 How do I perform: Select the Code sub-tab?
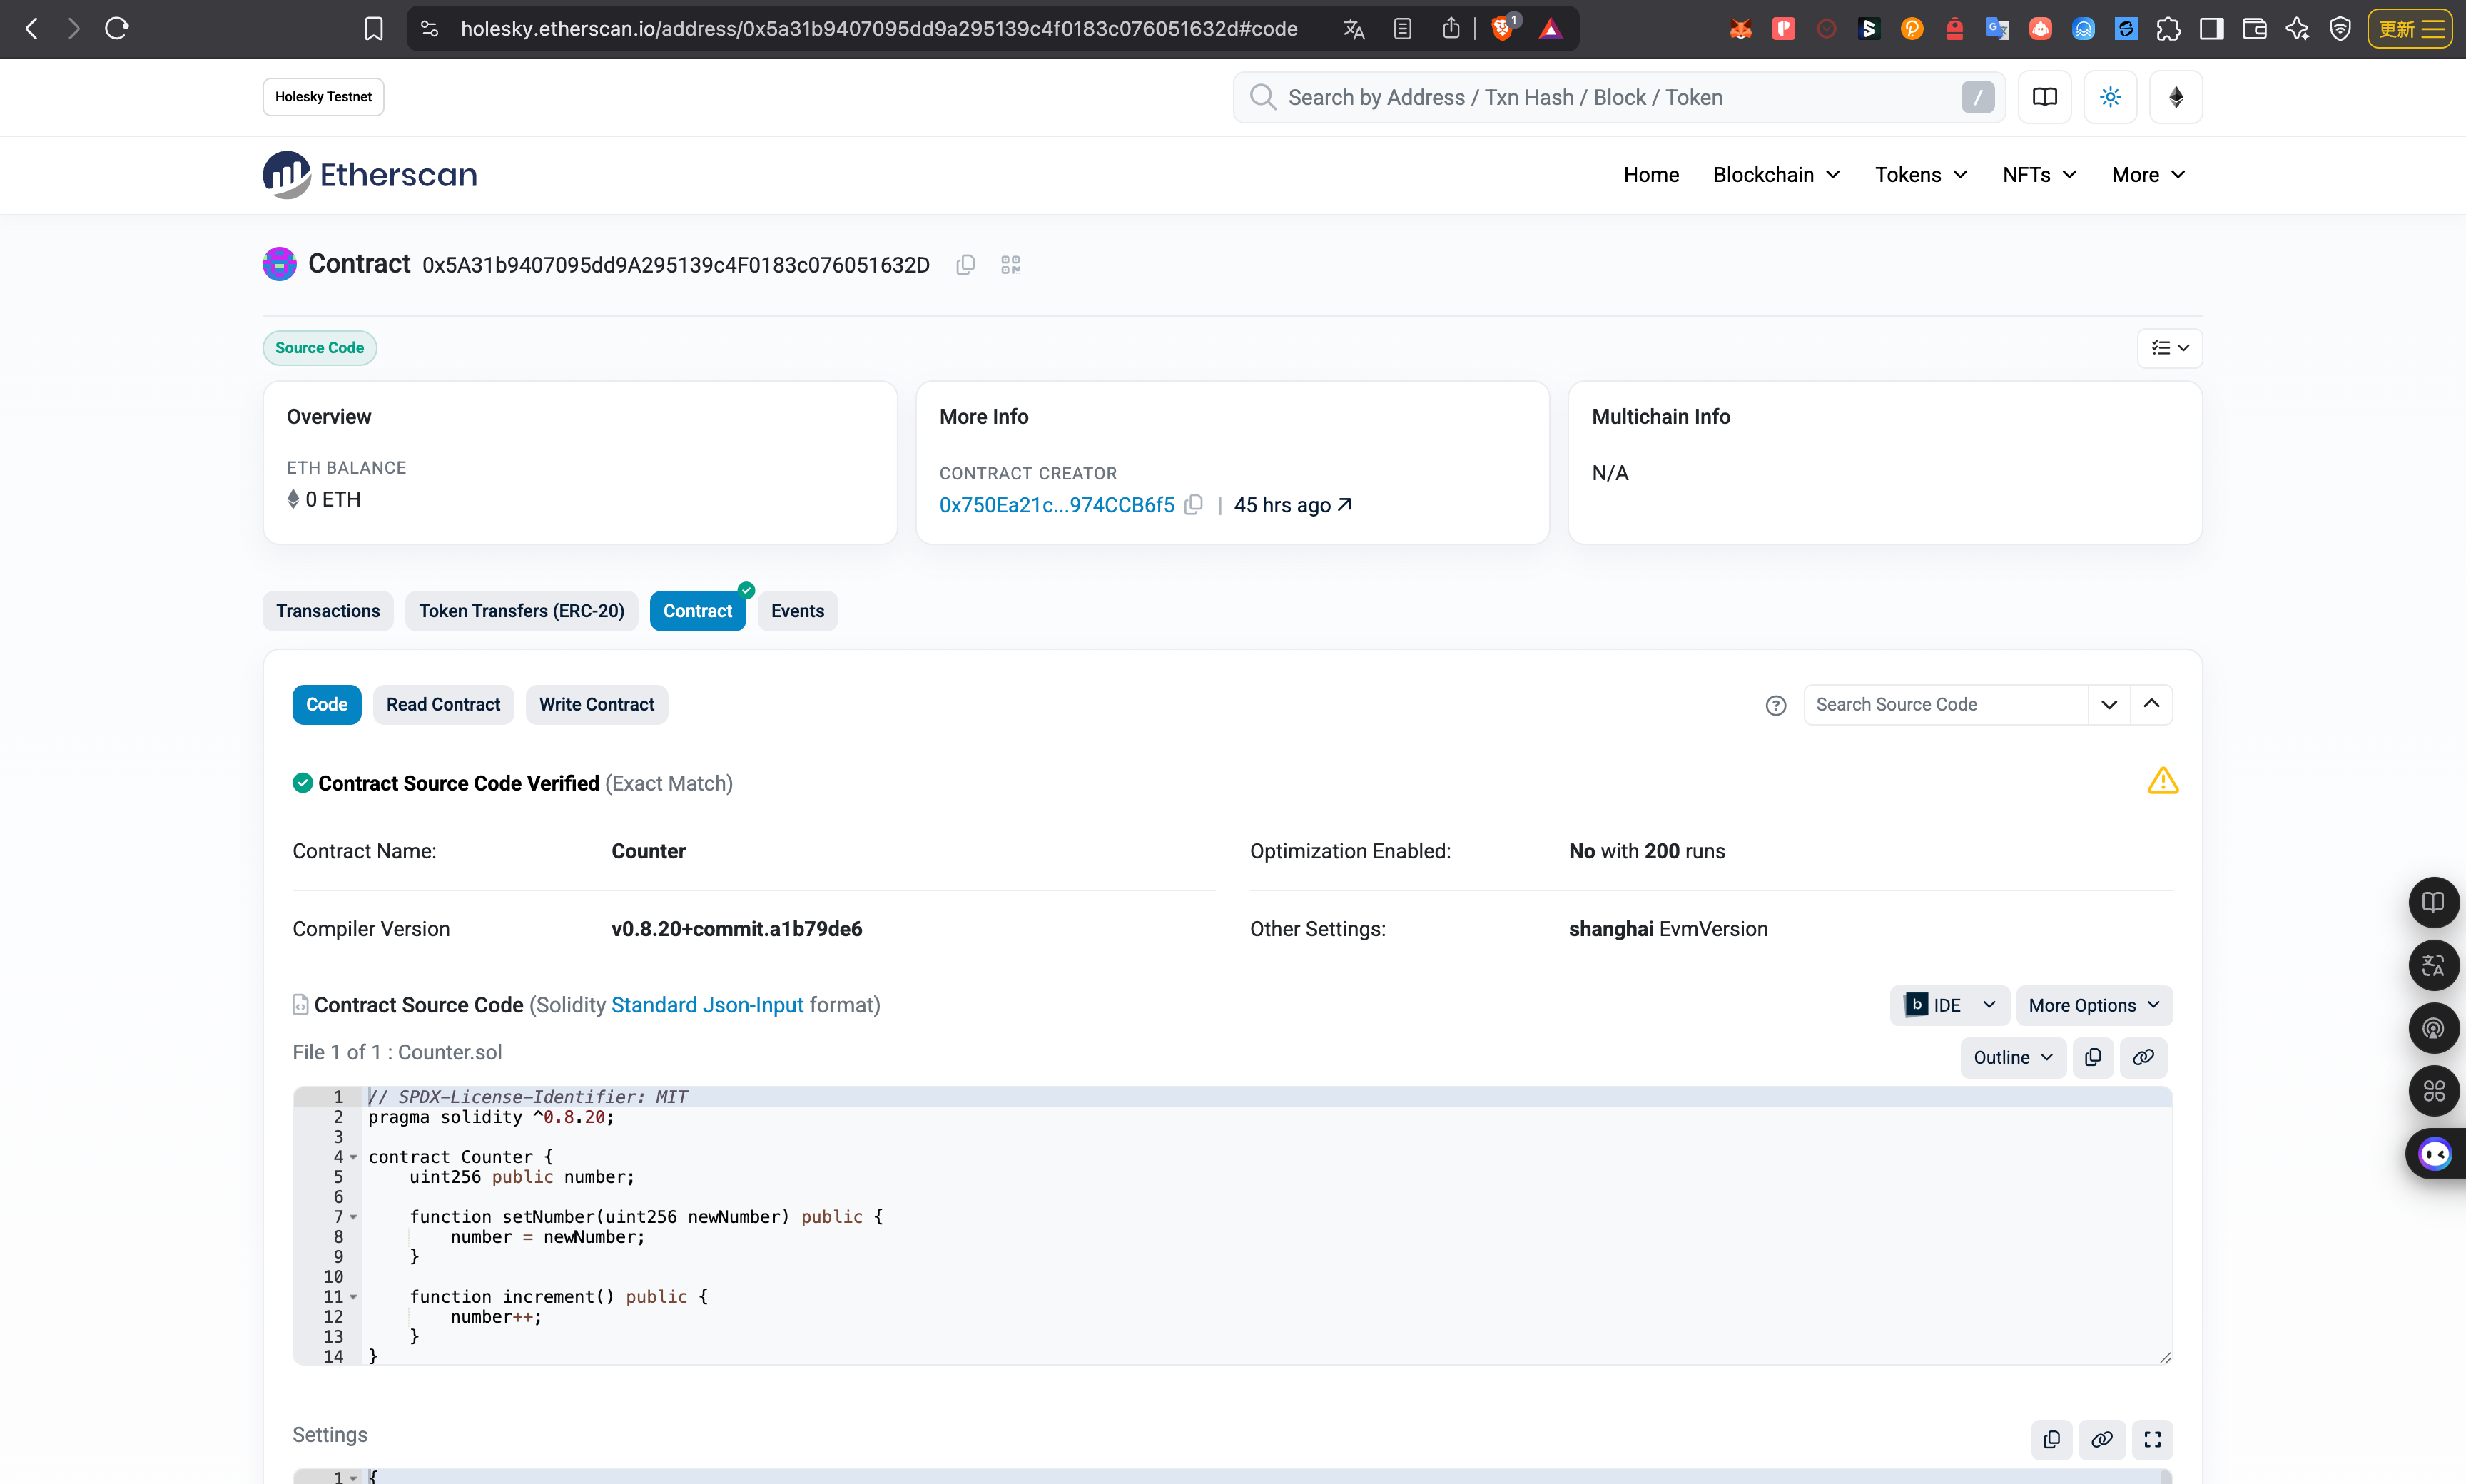point(326,705)
